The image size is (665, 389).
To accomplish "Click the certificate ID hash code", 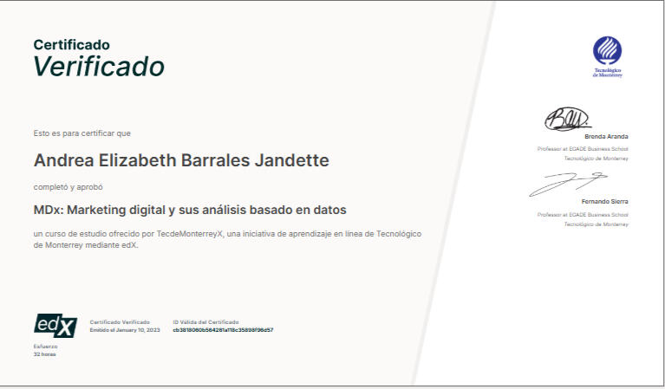I will (223, 330).
